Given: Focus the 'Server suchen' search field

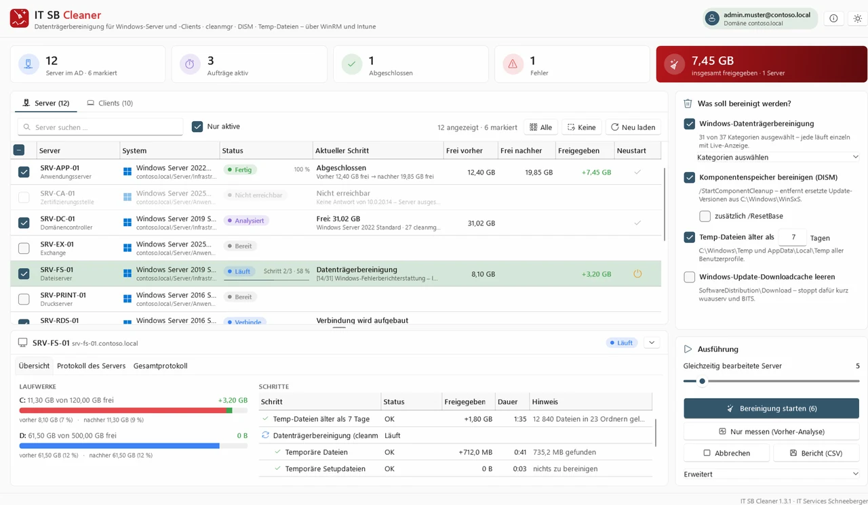Looking at the screenshot, I should point(100,127).
